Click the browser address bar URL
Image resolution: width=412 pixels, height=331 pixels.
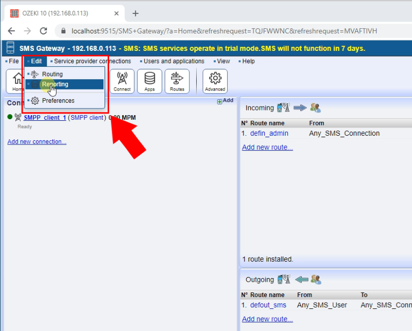(224, 31)
